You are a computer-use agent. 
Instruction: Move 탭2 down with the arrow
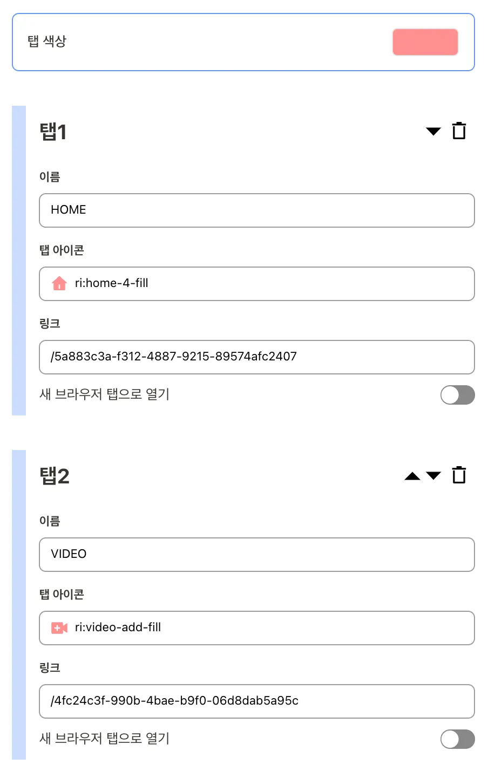(433, 475)
